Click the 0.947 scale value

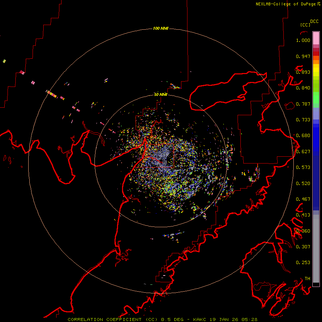click(x=303, y=56)
